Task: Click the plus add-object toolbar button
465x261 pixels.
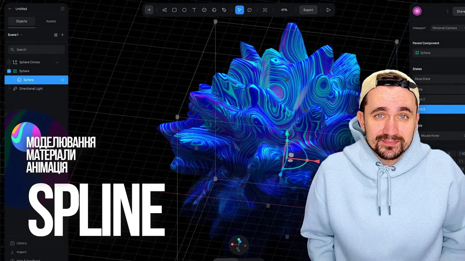Action: (x=149, y=10)
